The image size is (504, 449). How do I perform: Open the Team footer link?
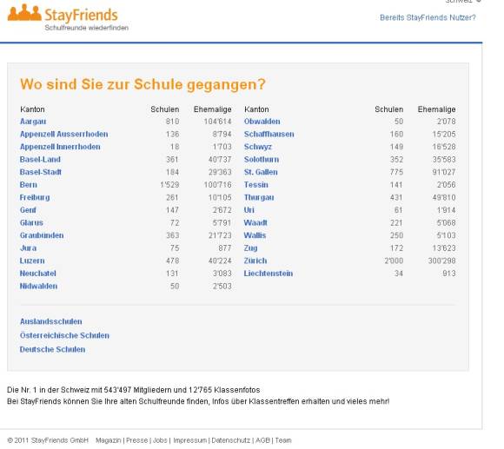283,440
